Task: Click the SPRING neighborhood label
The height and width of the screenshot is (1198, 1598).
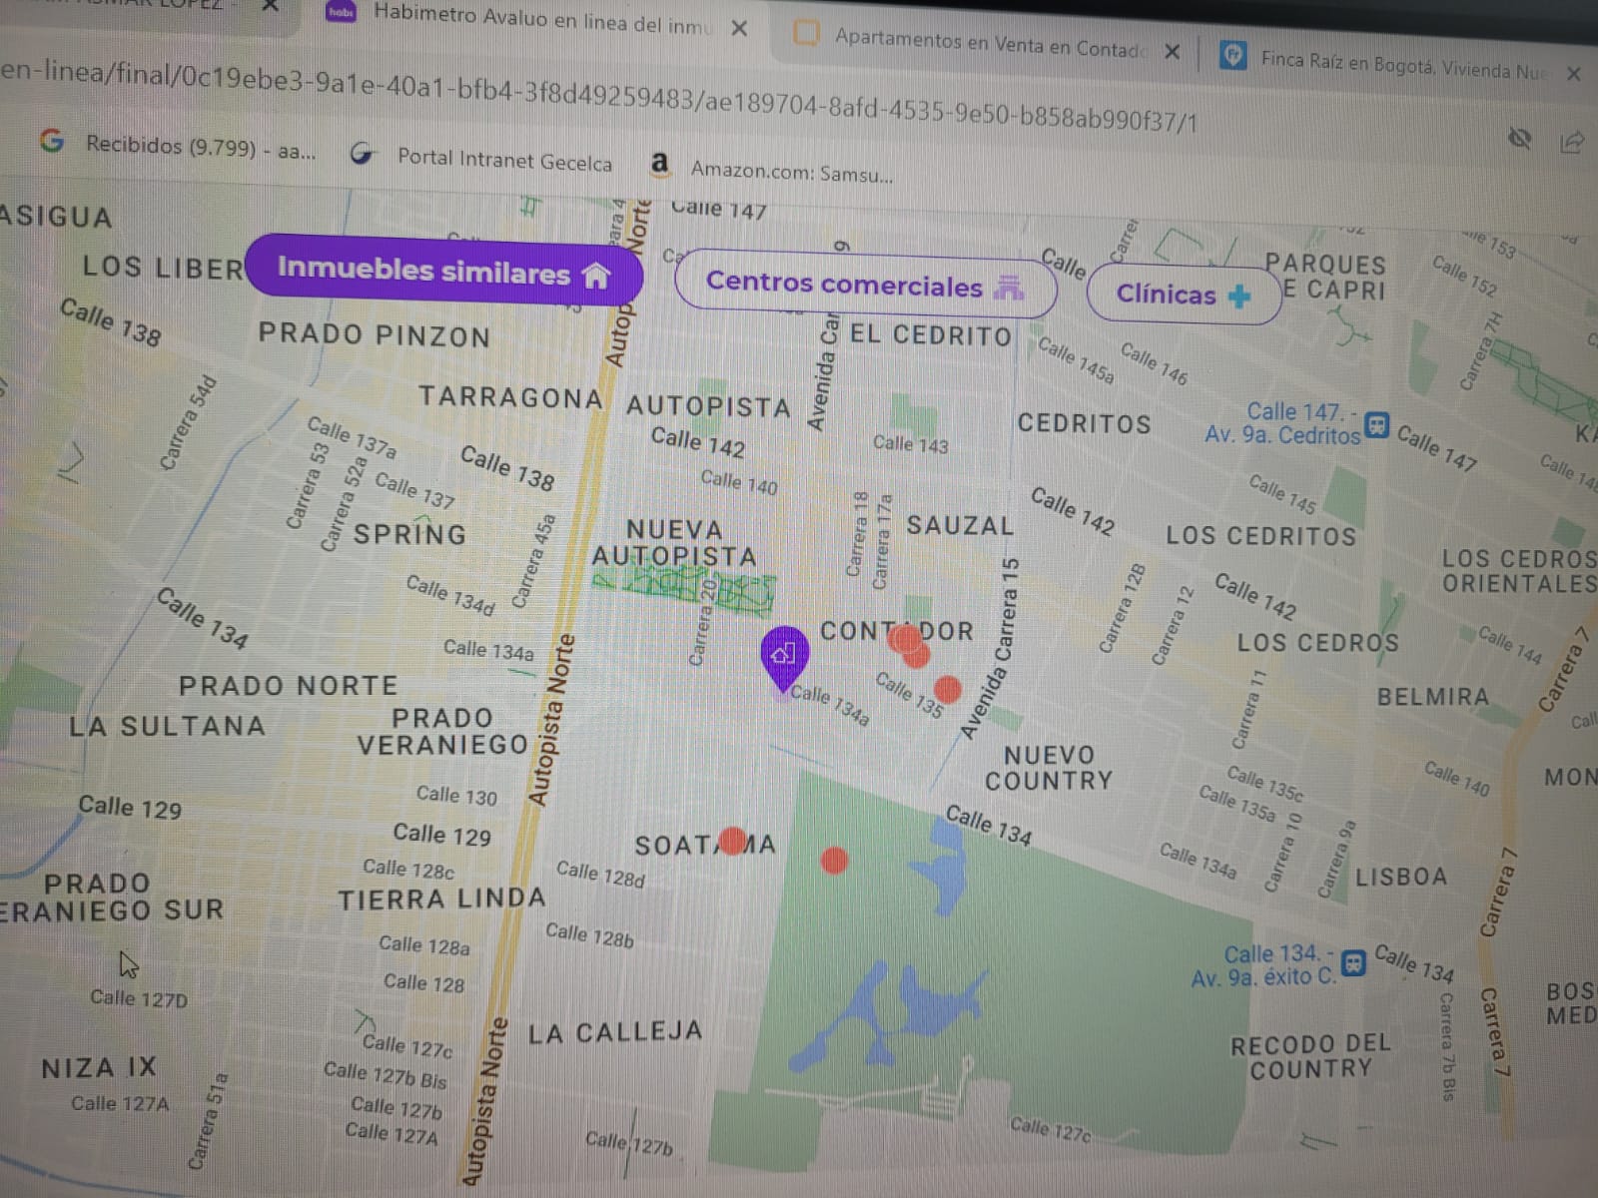Action: (x=409, y=534)
